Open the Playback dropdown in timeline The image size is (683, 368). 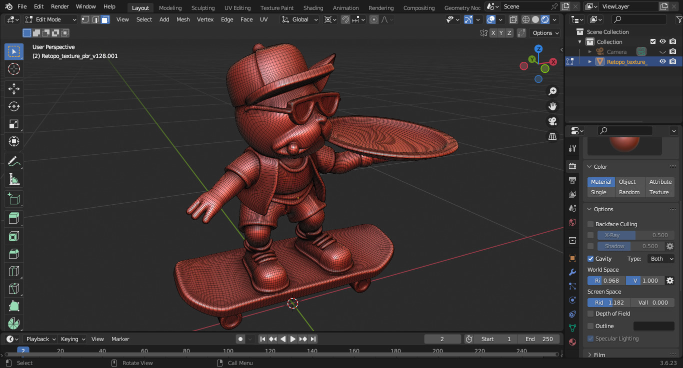click(40, 339)
